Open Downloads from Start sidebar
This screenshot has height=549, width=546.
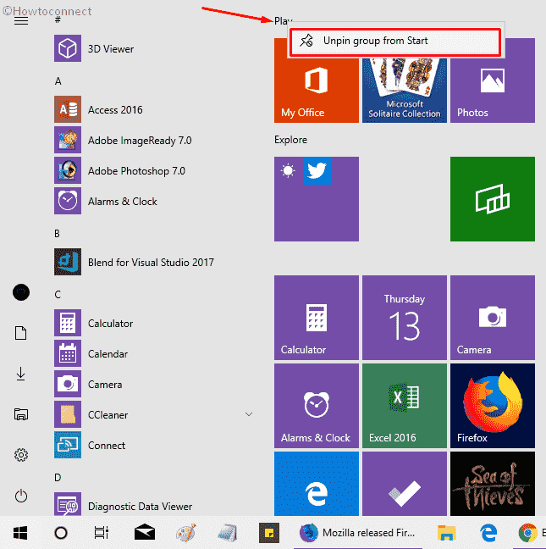point(21,374)
